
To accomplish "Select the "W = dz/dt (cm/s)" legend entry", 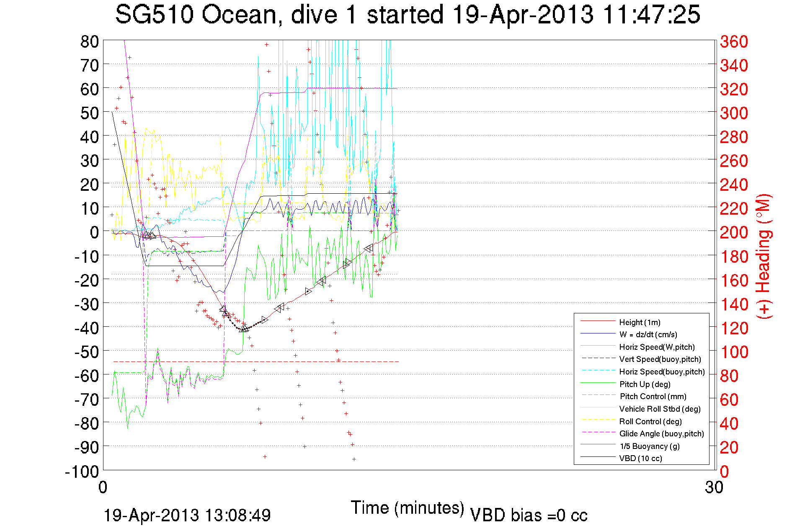I will 648,334.
